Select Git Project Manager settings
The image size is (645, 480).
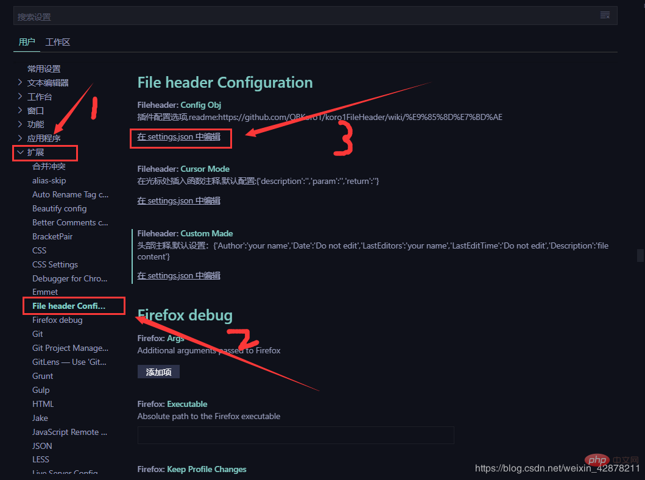point(70,348)
